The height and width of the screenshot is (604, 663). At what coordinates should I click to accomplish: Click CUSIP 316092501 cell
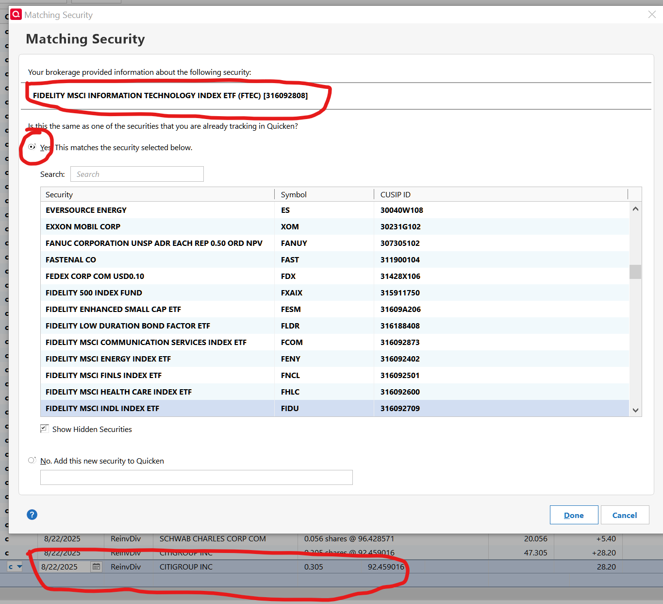400,375
